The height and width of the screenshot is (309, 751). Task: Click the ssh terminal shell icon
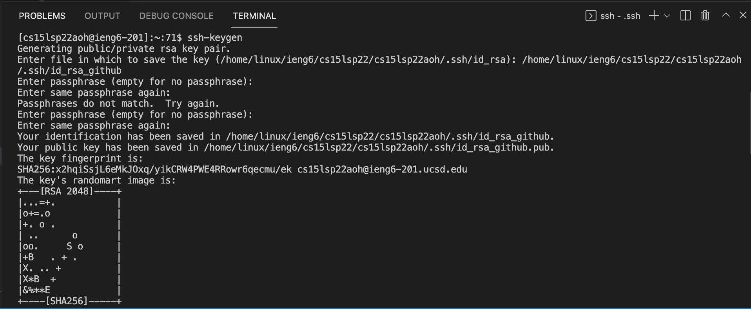[590, 16]
